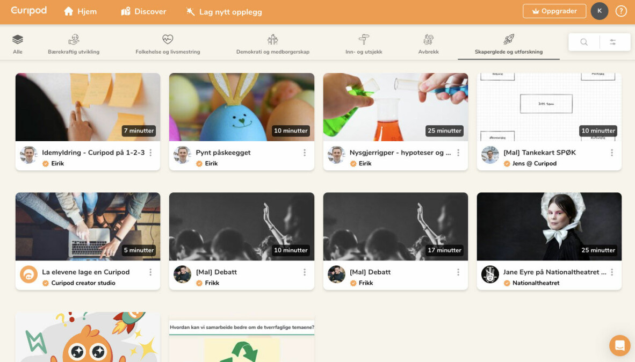Image resolution: width=635 pixels, height=362 pixels.
Task: Click the Curipod logo
Action: click(29, 11)
